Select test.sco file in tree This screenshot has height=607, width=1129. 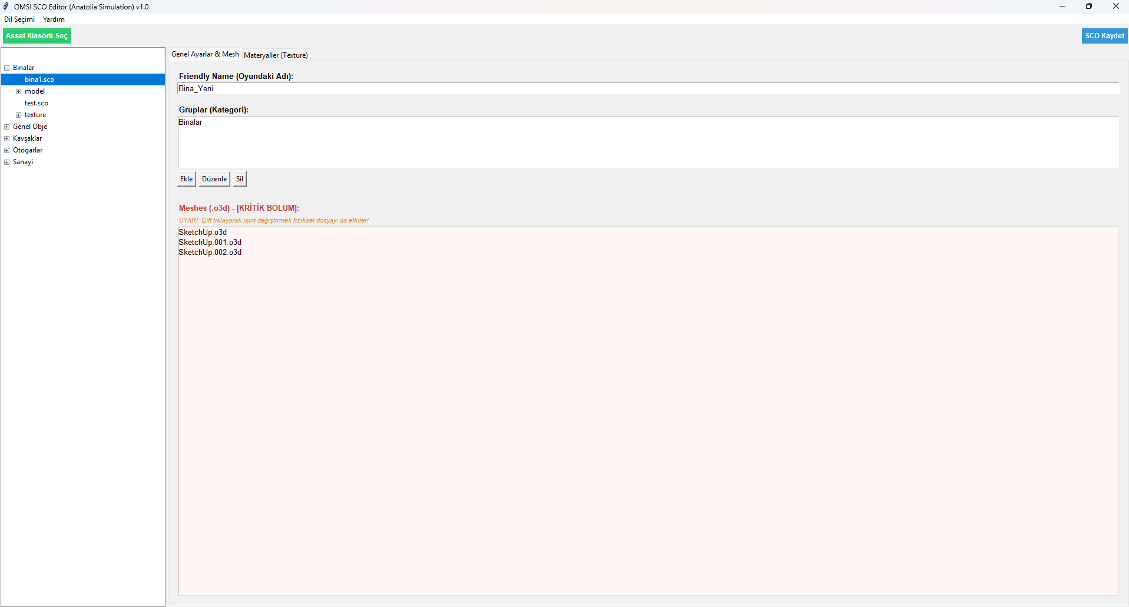37,103
